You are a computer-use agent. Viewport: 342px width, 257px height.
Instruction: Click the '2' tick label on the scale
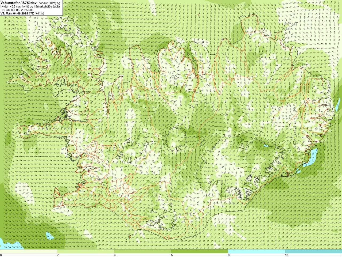(x=58, y=255)
